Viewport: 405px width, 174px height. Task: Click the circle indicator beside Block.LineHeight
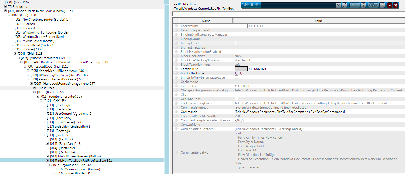click(x=176, y=56)
